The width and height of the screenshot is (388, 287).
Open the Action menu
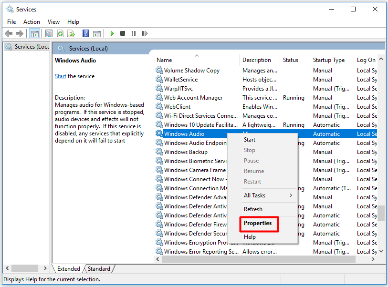click(x=31, y=22)
